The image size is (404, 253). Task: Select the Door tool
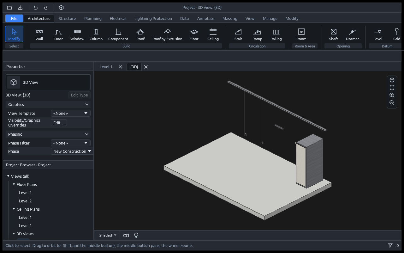click(x=58, y=34)
